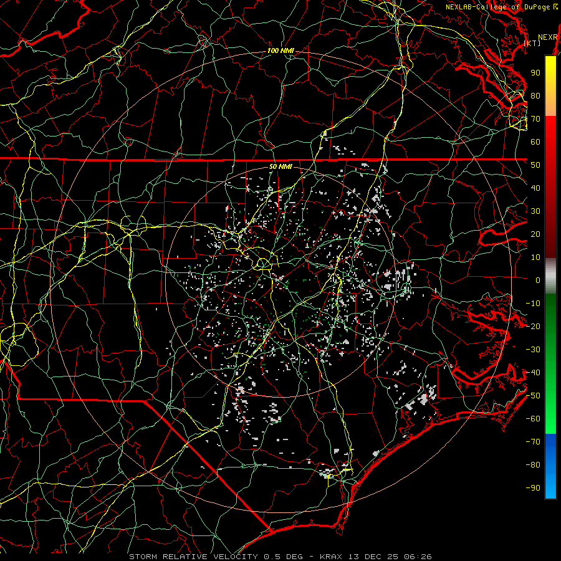Click the 30 value on the velocity scale
The height and width of the screenshot is (561, 561).
pos(535,211)
